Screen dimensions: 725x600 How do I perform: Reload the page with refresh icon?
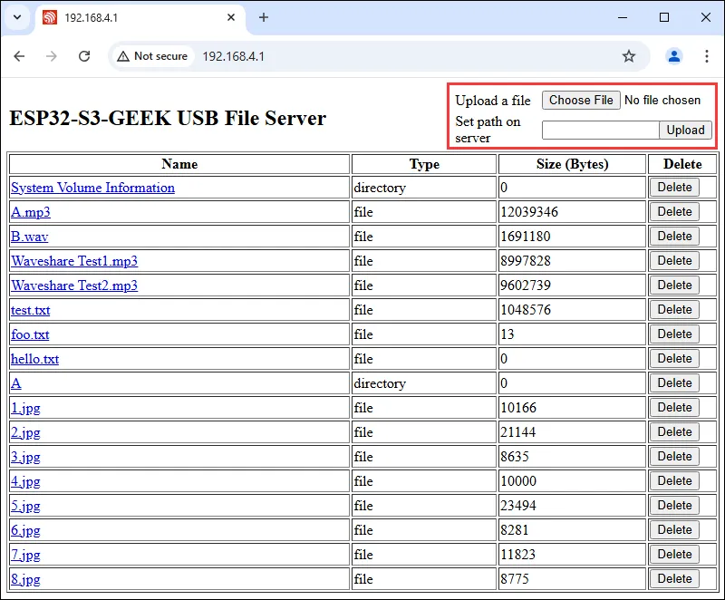click(84, 56)
